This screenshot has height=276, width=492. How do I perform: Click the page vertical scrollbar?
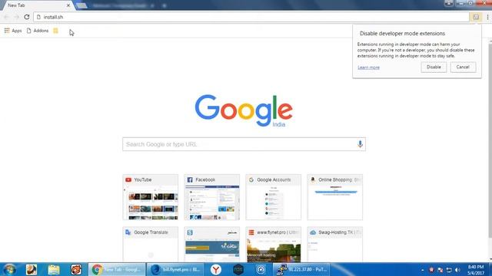click(x=490, y=141)
